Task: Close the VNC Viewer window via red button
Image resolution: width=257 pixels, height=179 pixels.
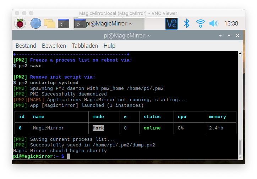Action: tap(17, 13)
